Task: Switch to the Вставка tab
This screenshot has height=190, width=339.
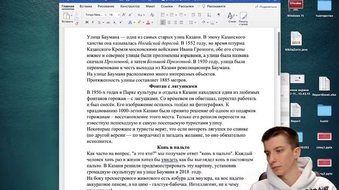Action: pos(86,6)
